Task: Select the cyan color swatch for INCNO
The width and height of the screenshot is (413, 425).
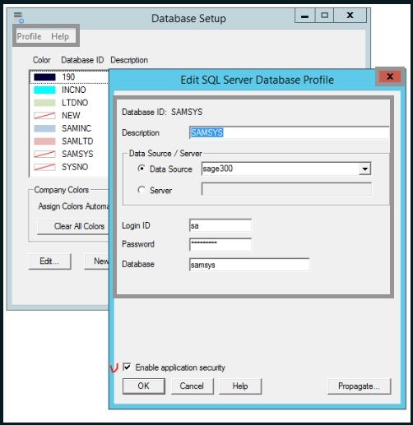Action: 44,90
